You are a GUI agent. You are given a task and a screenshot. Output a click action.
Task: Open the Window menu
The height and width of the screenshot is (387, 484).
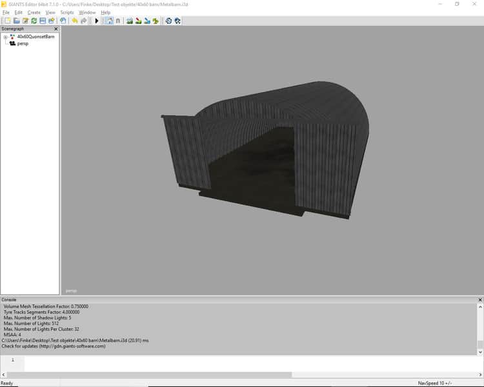pos(87,12)
